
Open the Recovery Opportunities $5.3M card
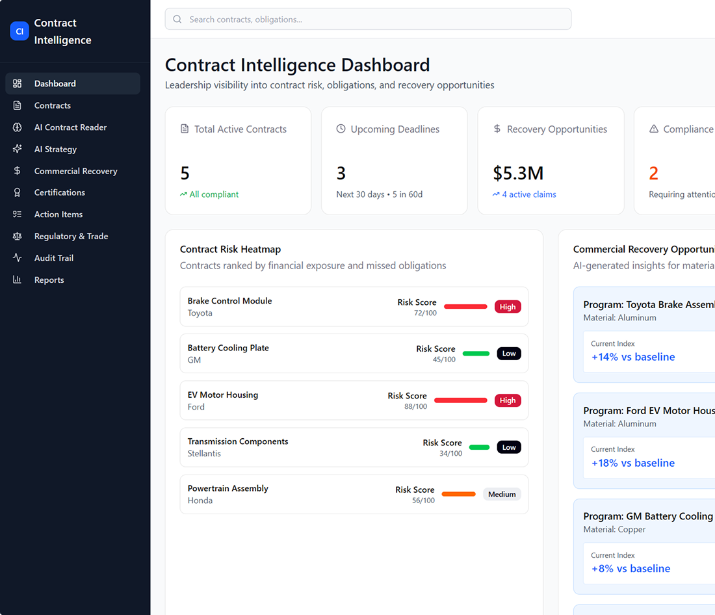point(551,161)
